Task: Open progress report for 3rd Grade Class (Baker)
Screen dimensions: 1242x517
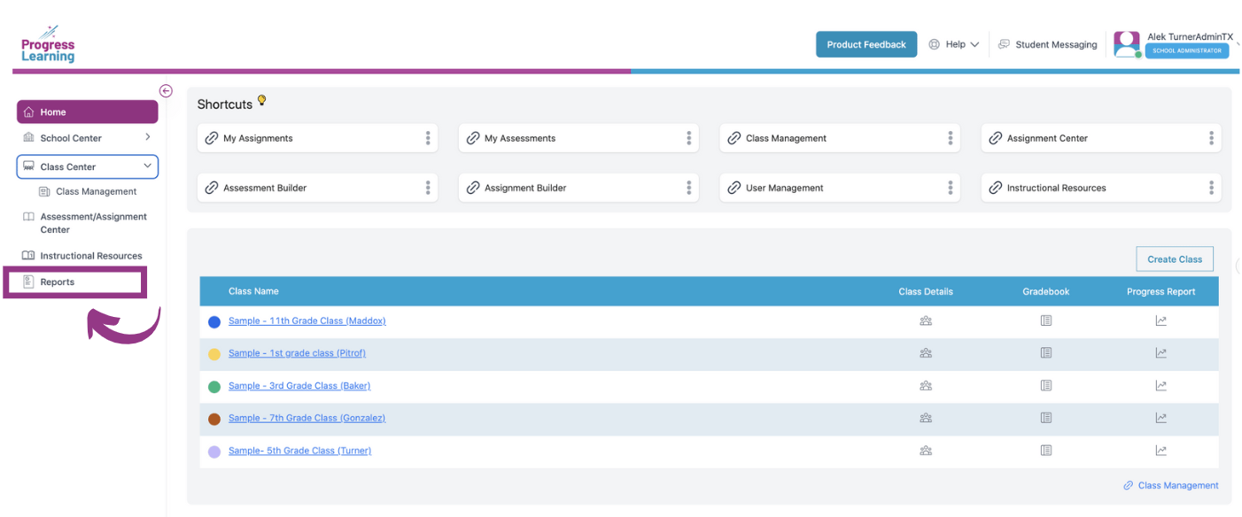Action: point(1161,386)
